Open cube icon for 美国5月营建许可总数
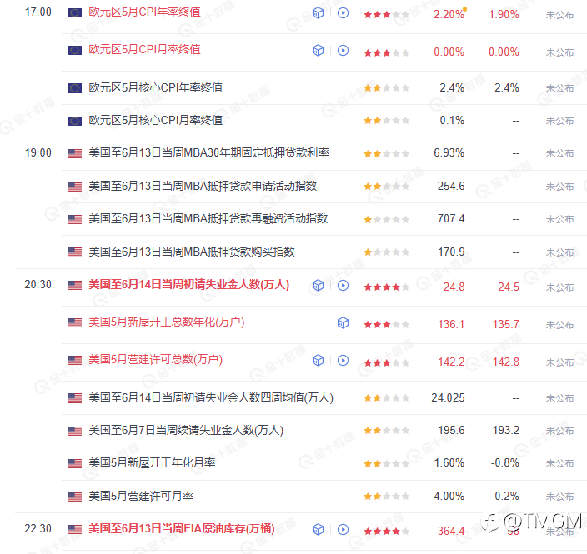The image size is (587, 554). click(x=318, y=360)
